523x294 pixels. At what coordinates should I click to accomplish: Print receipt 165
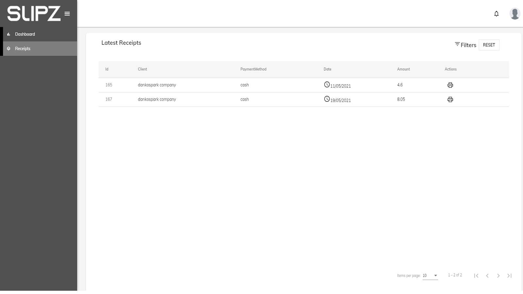coord(450,85)
